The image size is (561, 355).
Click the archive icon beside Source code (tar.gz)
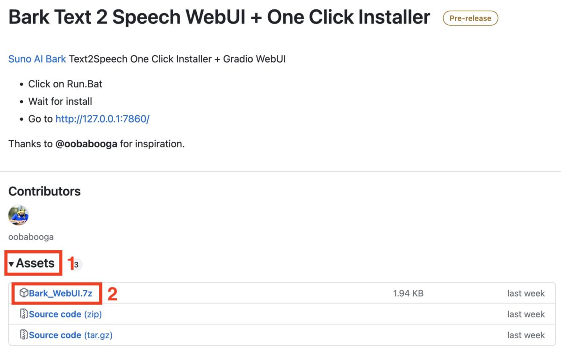24,335
